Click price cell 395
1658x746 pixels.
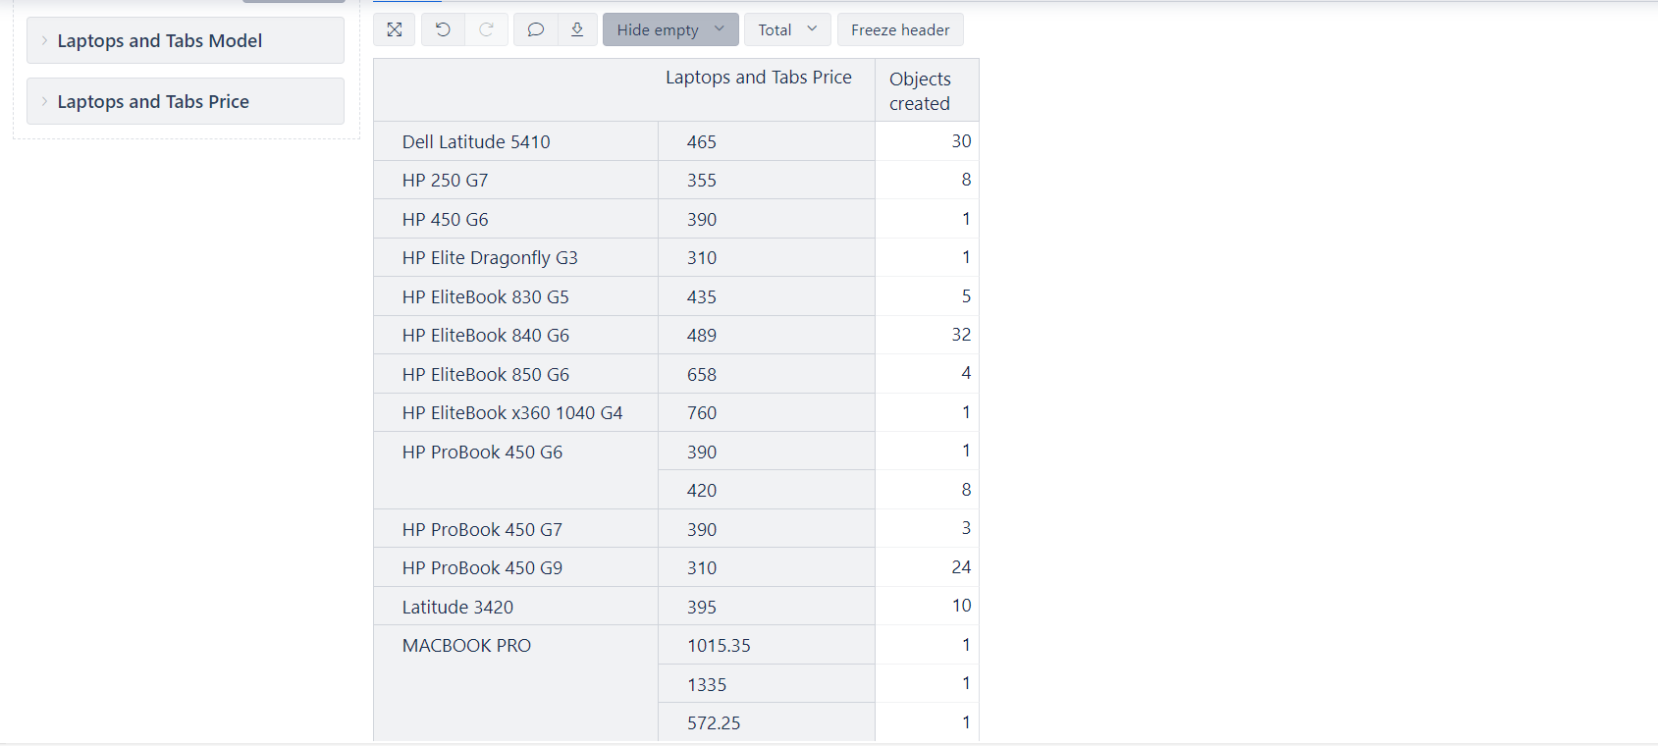(x=767, y=607)
